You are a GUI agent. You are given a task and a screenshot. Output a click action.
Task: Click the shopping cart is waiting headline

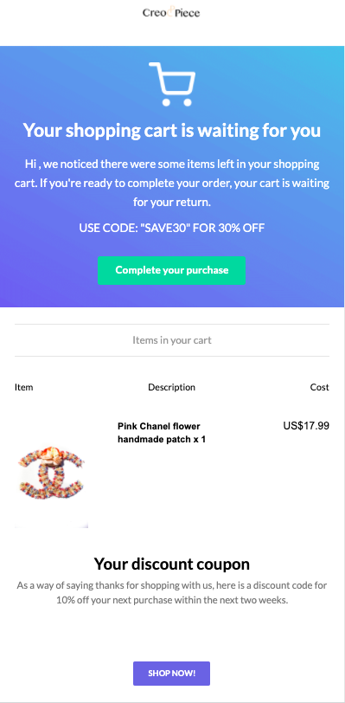point(172,131)
